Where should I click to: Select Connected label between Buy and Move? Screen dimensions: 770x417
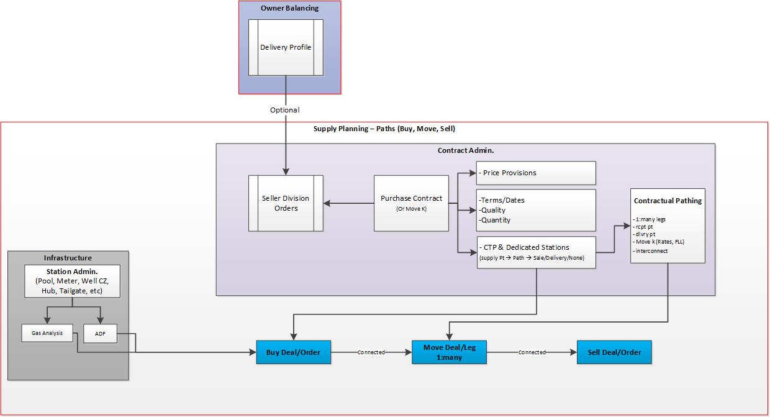point(371,352)
